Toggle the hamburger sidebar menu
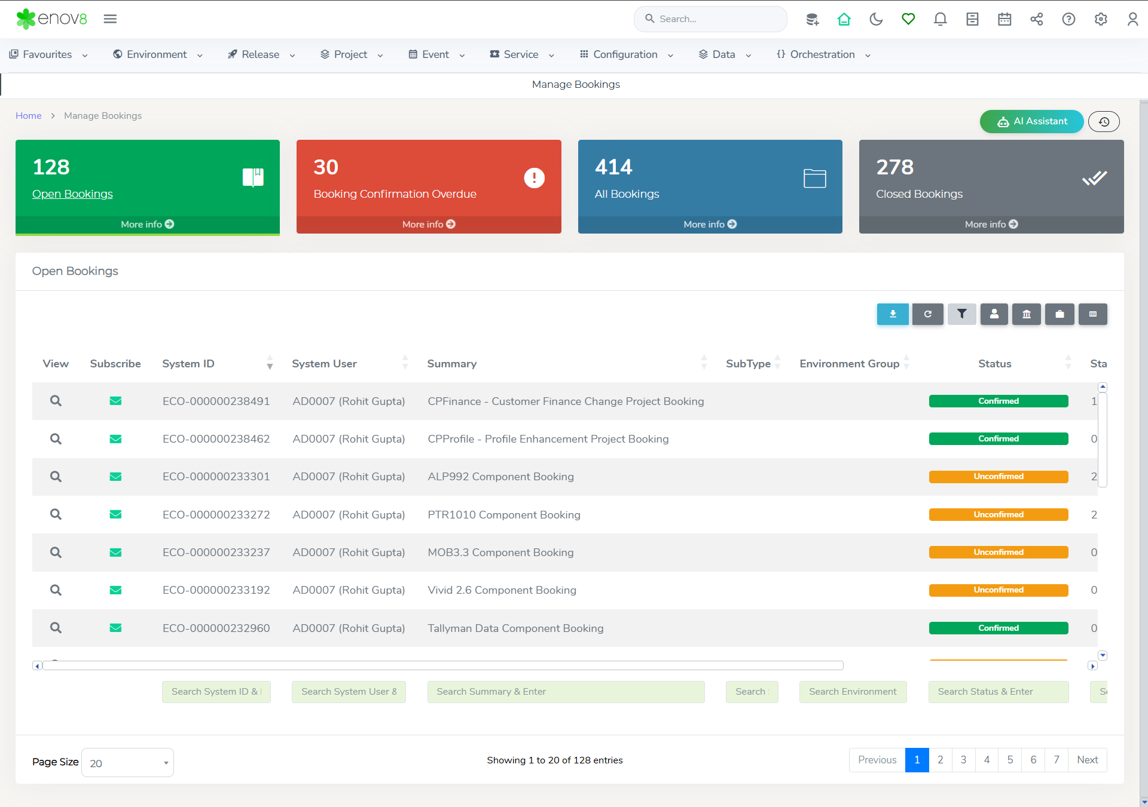 [x=110, y=19]
